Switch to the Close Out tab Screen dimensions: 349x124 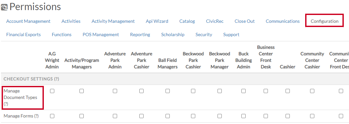(x=245, y=21)
